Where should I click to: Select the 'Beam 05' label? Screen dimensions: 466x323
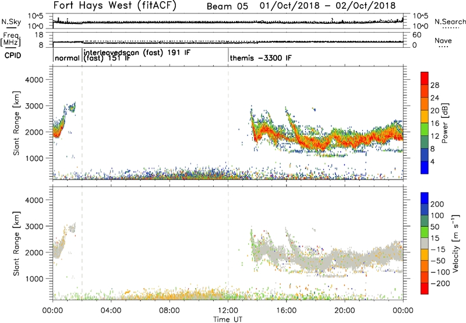227,6
